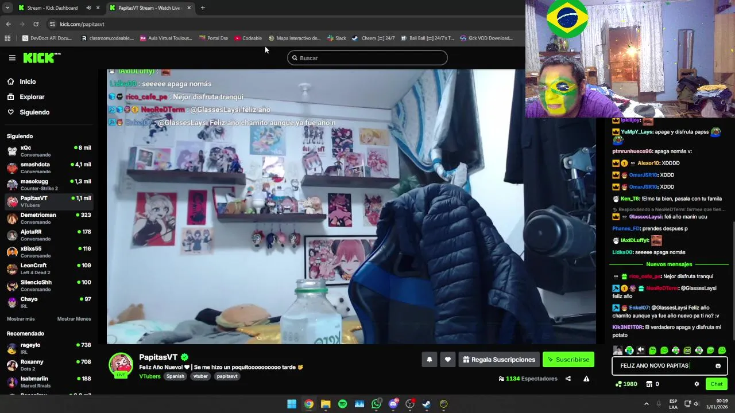The image size is (735, 413).
Task: Open Chayo channel in sidebar
Action: point(49,302)
